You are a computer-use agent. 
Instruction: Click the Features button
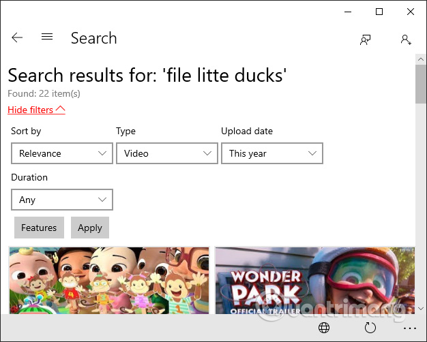tap(39, 228)
